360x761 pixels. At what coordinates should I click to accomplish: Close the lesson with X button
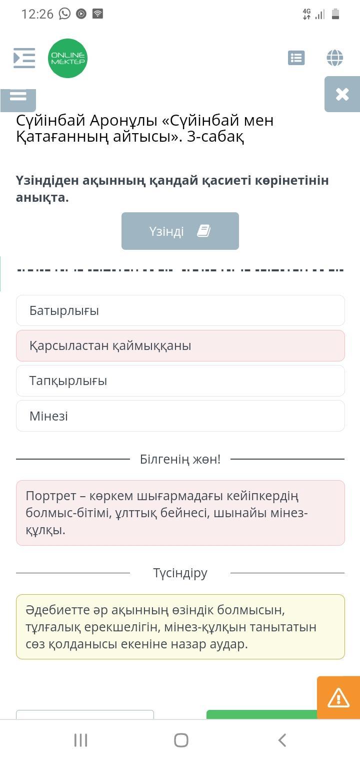(342, 94)
